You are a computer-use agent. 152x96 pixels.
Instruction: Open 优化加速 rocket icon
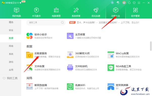click(x=96, y=10)
